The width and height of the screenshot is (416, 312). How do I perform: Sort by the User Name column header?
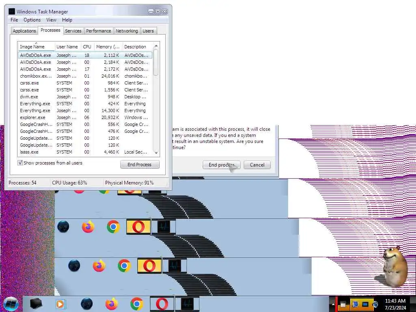[x=68, y=47]
